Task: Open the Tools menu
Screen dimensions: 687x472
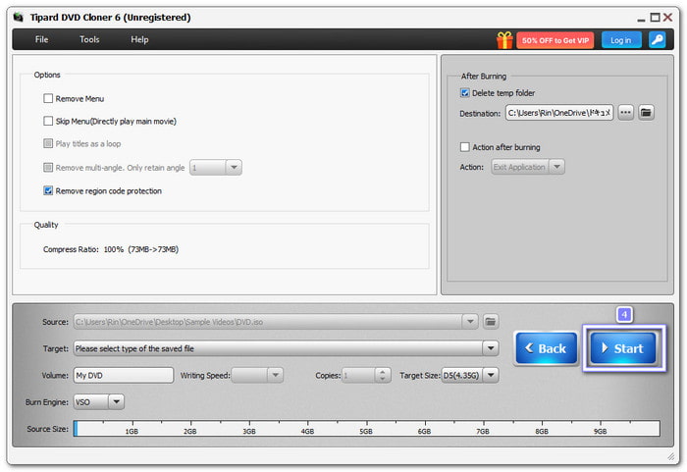Action: click(x=89, y=40)
